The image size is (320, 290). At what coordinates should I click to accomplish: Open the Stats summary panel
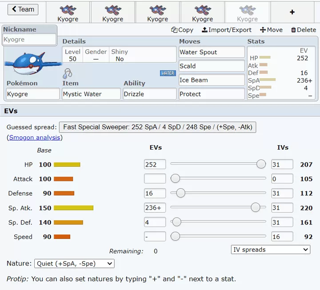(x=281, y=73)
